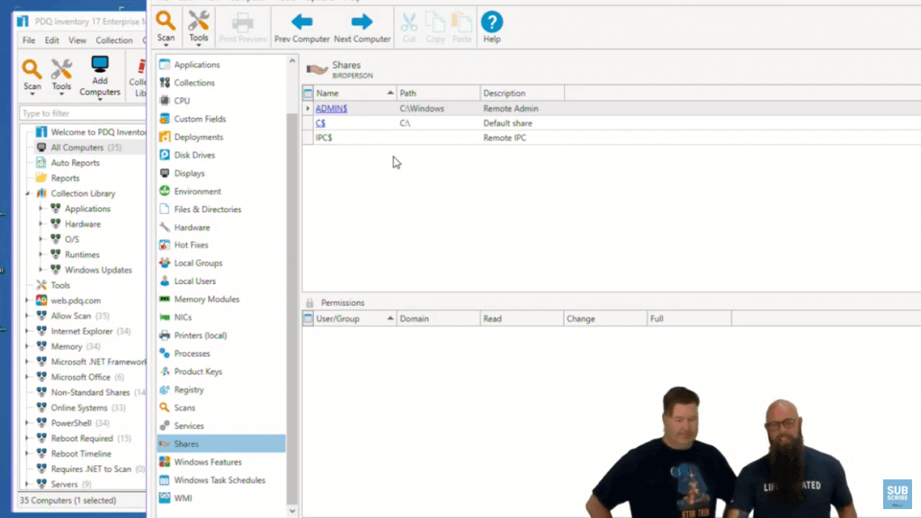This screenshot has height=518, width=921.
Task: Click Tools in PDQ Inventory main window
Action: (x=61, y=76)
